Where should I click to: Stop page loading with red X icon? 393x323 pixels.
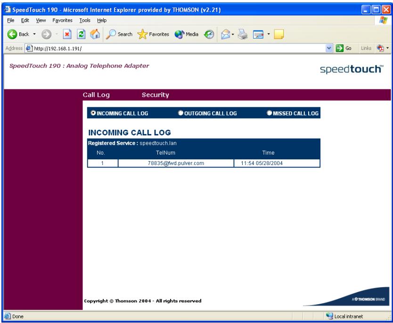[67, 34]
